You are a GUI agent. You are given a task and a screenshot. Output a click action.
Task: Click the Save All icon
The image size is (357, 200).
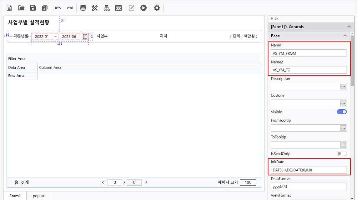45,8
